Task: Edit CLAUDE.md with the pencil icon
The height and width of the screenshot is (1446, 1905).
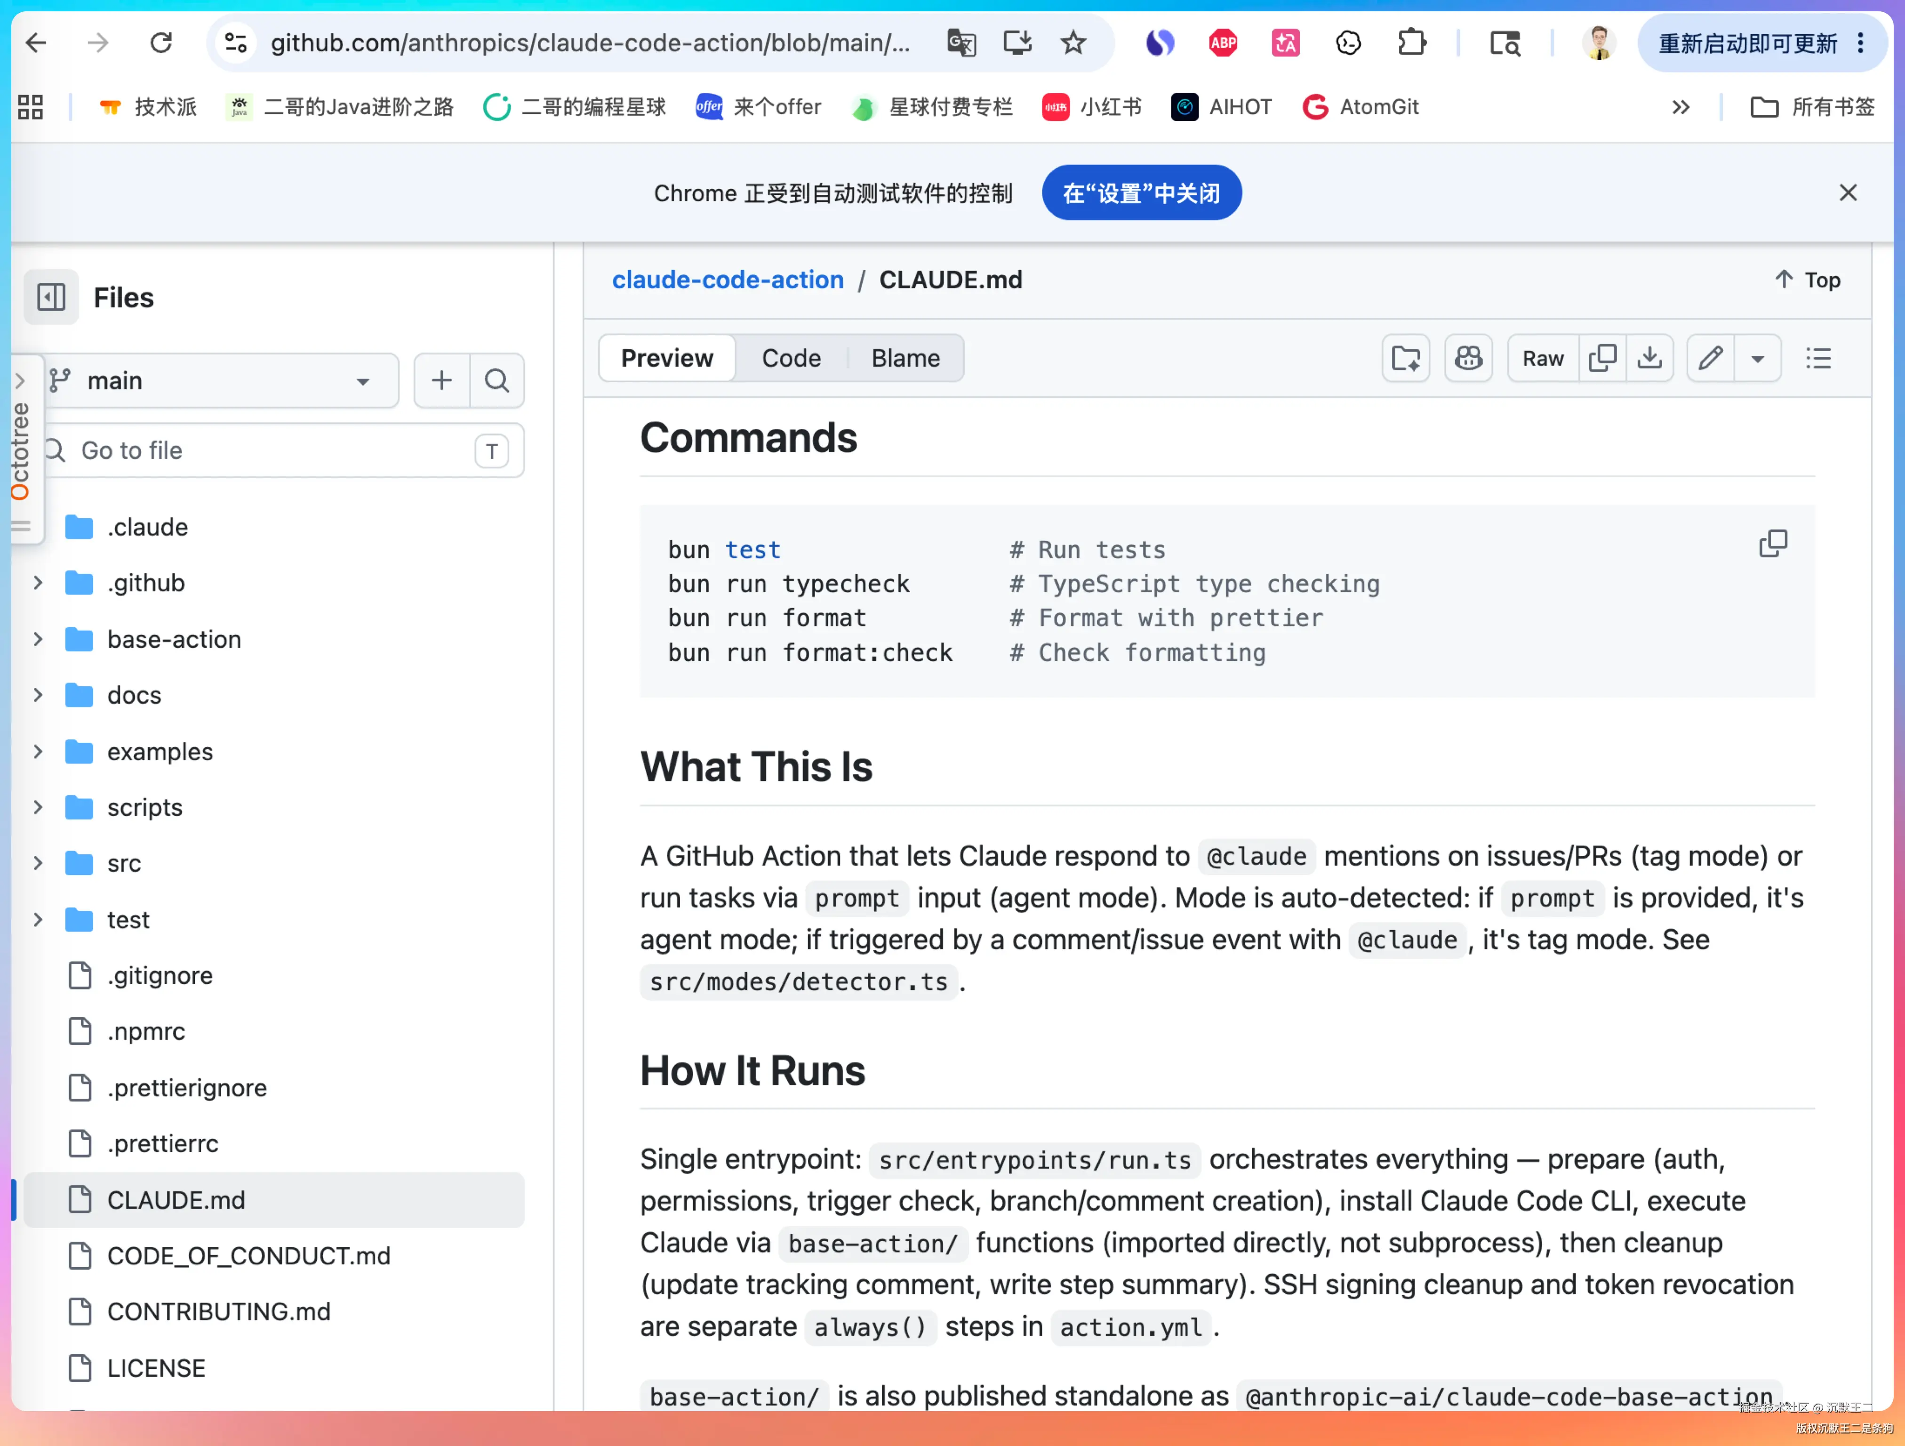Action: (1710, 358)
